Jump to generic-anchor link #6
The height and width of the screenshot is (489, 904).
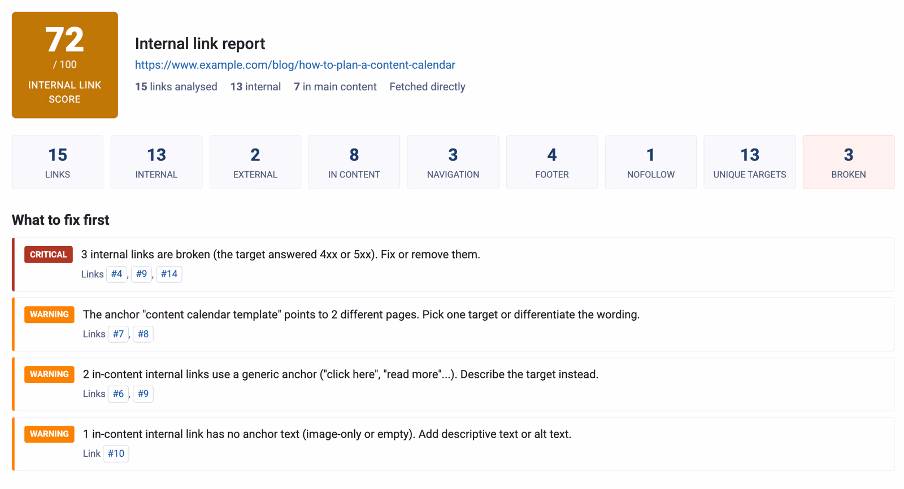[x=119, y=394]
